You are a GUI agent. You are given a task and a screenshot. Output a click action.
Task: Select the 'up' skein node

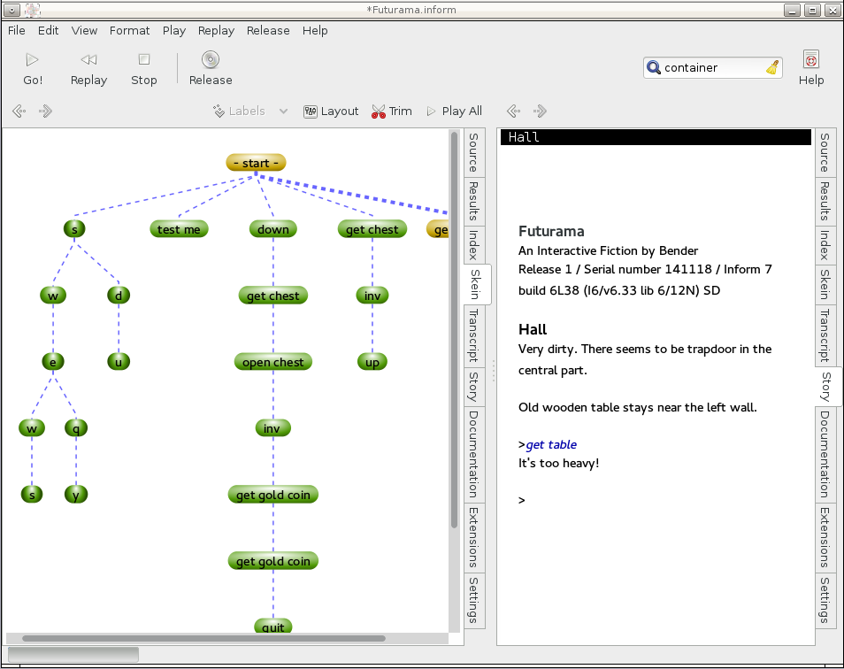(372, 362)
